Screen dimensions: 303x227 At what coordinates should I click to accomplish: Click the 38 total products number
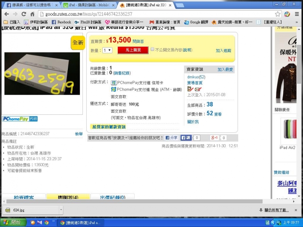tap(210, 104)
